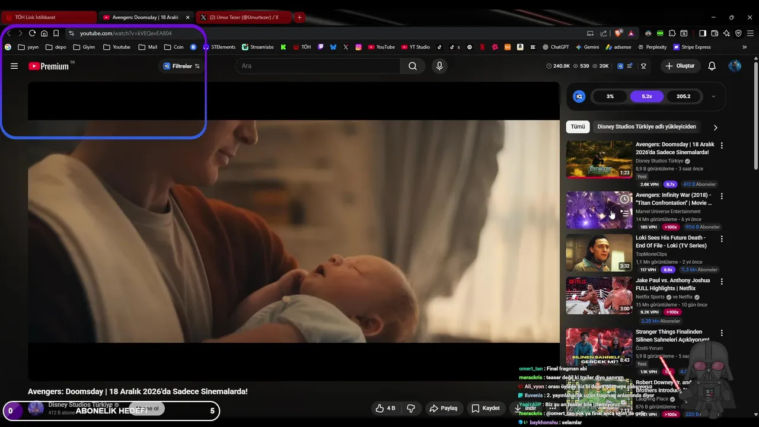Open the browser main hamburger menu
This screenshot has width=759, height=427.
point(751,33)
